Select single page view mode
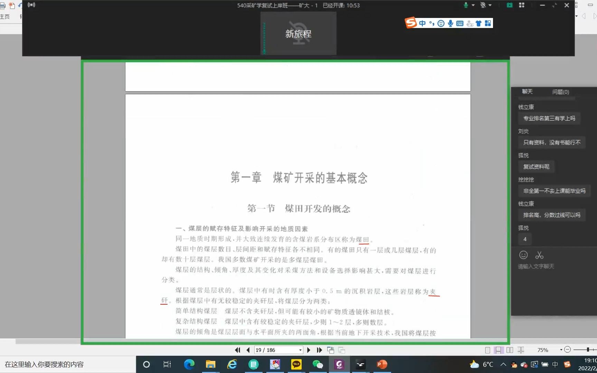 (x=487, y=350)
